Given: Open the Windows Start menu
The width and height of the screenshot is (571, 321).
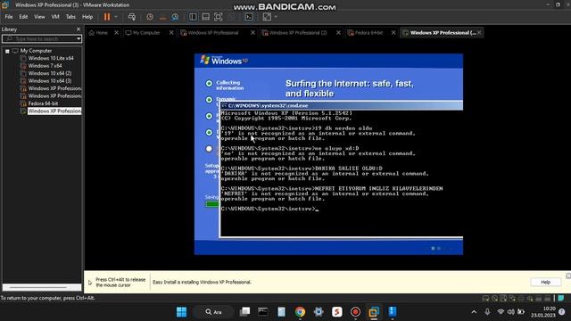Looking at the screenshot, I should point(181,312).
